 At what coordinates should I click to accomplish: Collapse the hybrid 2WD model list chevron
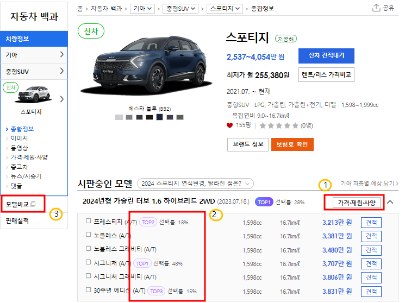[390, 202]
